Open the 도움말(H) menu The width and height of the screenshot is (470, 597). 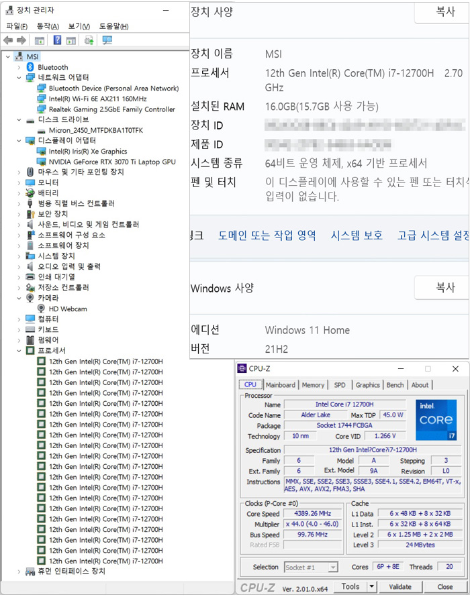113,26
